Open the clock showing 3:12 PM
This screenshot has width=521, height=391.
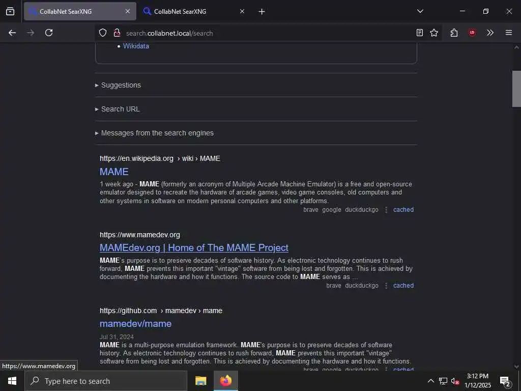477,381
